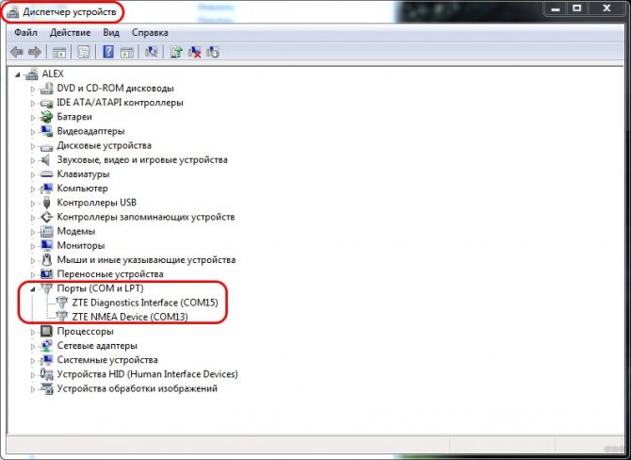Viewport: 631px width, 460px height.
Task: Collapse the ALEX root node
Action: click(18, 74)
